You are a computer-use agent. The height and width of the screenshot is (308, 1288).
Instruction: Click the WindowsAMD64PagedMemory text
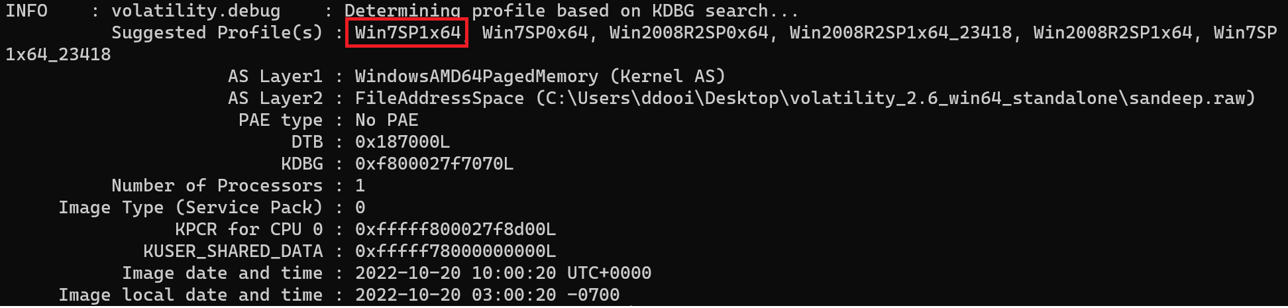tap(476, 76)
